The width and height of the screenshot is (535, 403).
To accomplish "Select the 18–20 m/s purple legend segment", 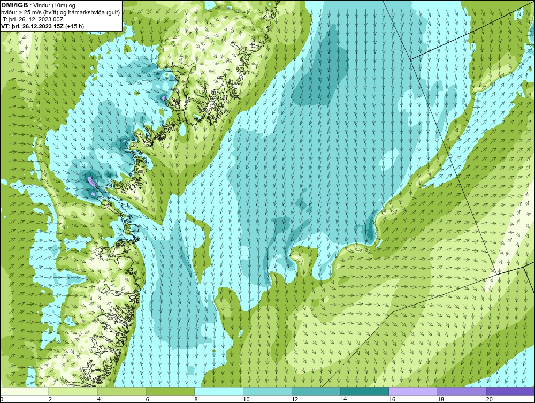I will tap(462, 391).
